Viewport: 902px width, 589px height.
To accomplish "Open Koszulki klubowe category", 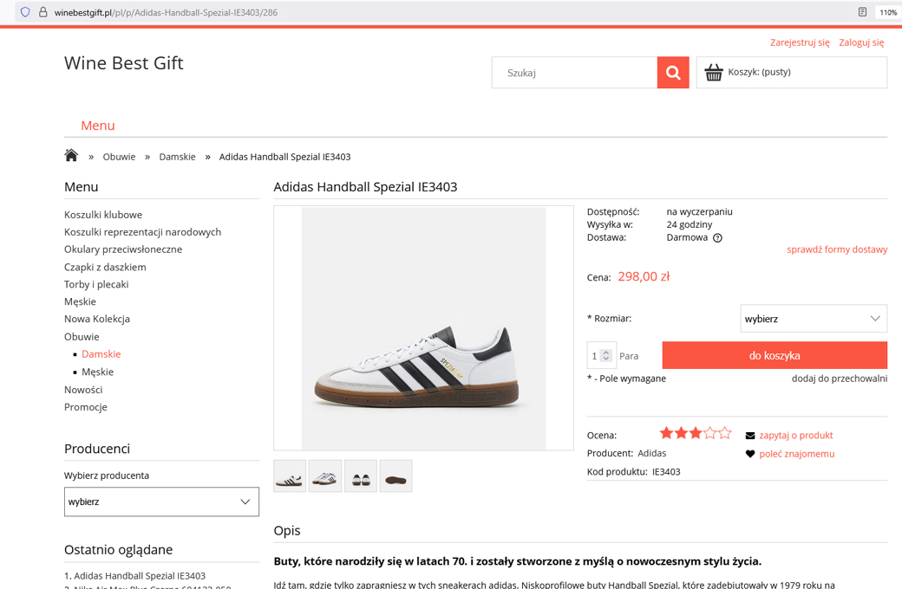I will point(103,214).
